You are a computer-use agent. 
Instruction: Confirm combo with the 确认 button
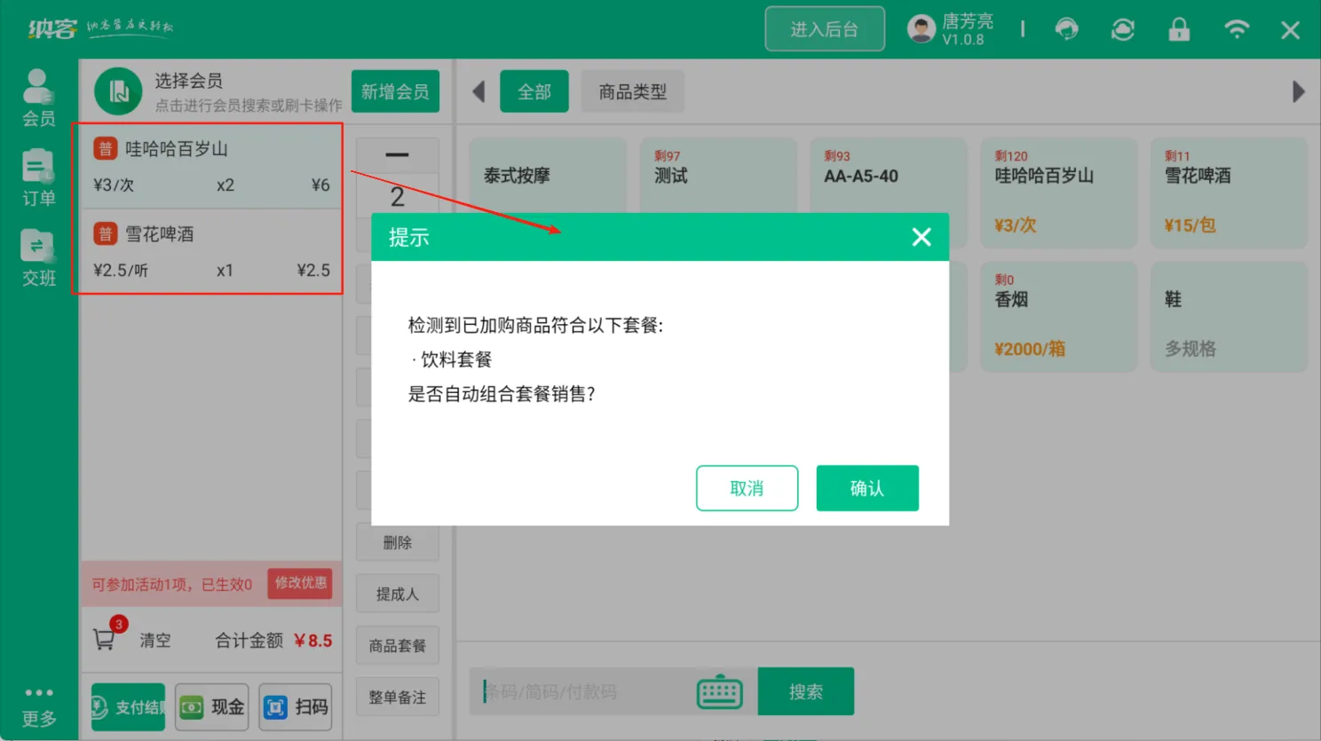867,488
